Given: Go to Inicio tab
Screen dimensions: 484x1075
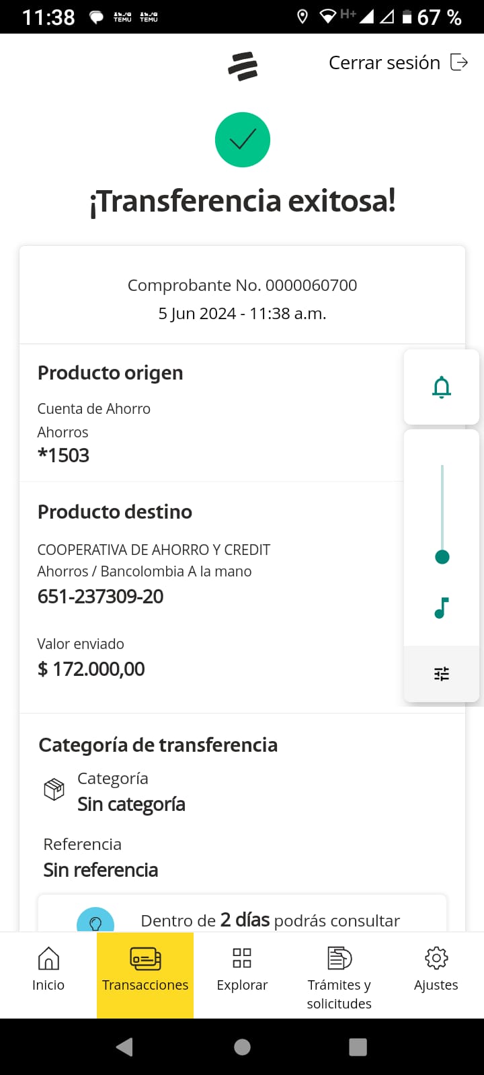Looking at the screenshot, I should tap(48, 969).
